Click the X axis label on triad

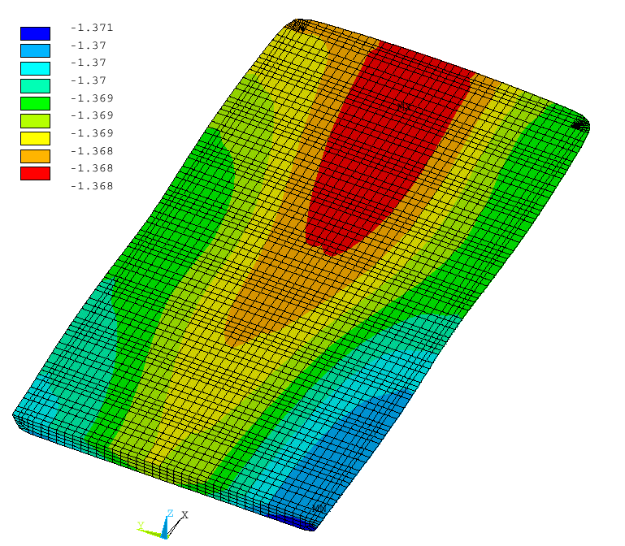click(185, 515)
